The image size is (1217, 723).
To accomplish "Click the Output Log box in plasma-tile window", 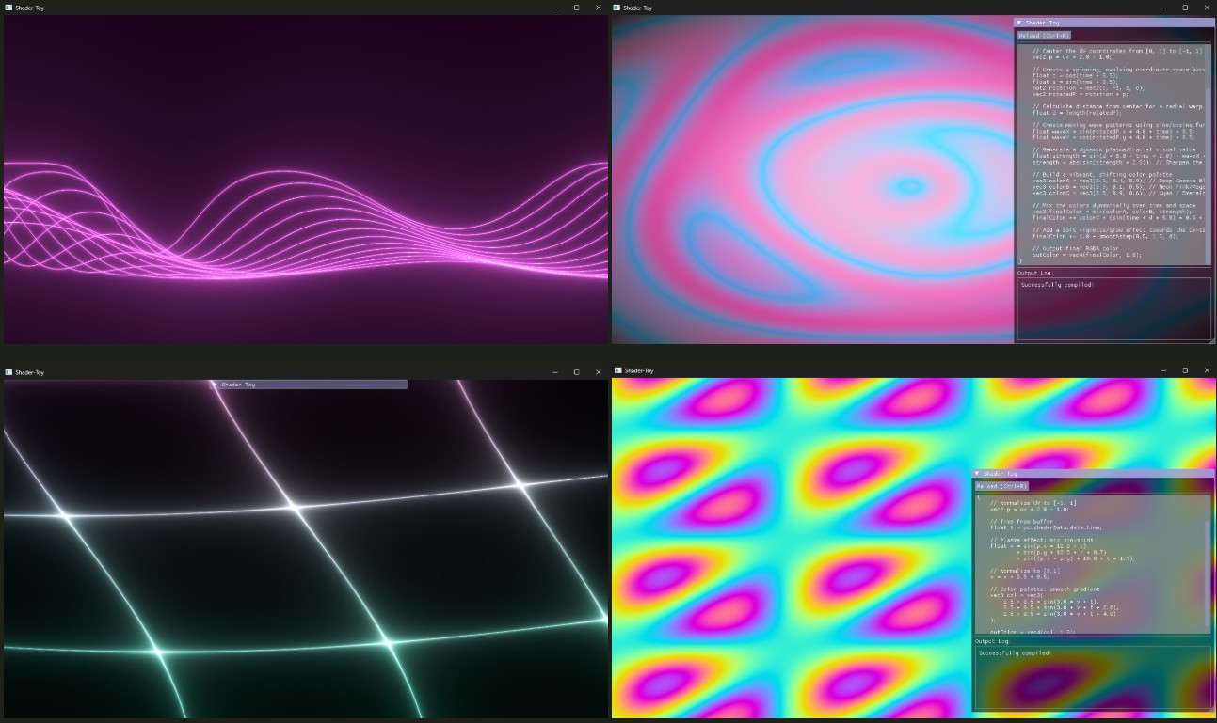I will [x=1093, y=678].
